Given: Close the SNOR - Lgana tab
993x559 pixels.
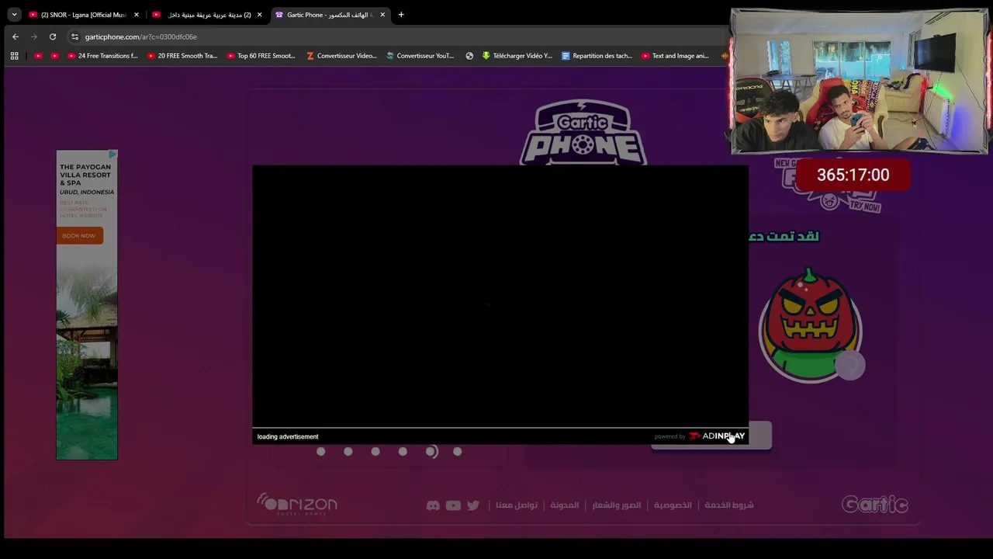Looking at the screenshot, I should tap(137, 15).
